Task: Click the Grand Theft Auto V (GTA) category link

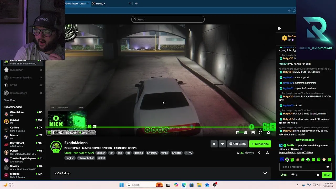Action: [79, 153]
